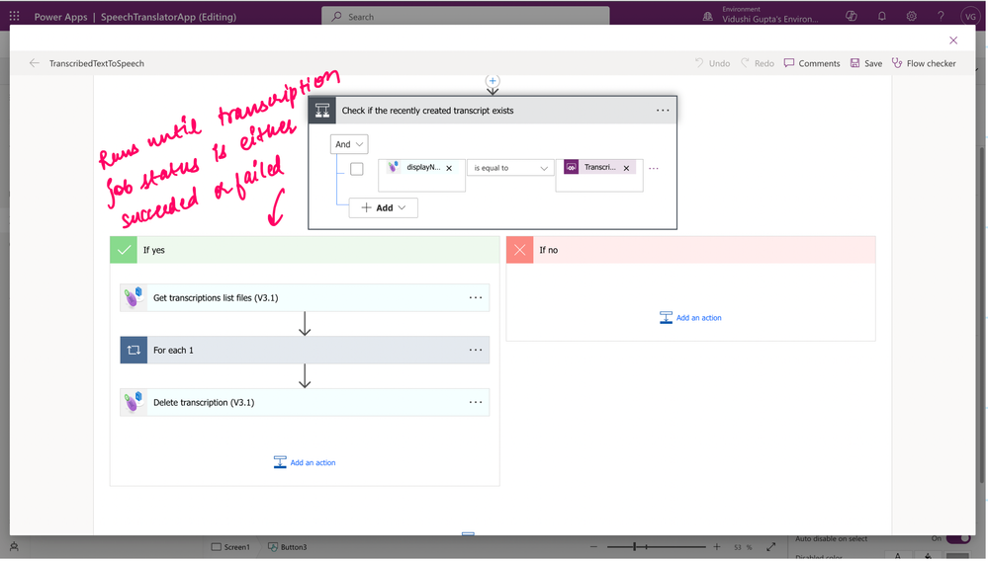Open Delete transcription ellipsis menu
Screen dimensions: 988x561
[476, 402]
